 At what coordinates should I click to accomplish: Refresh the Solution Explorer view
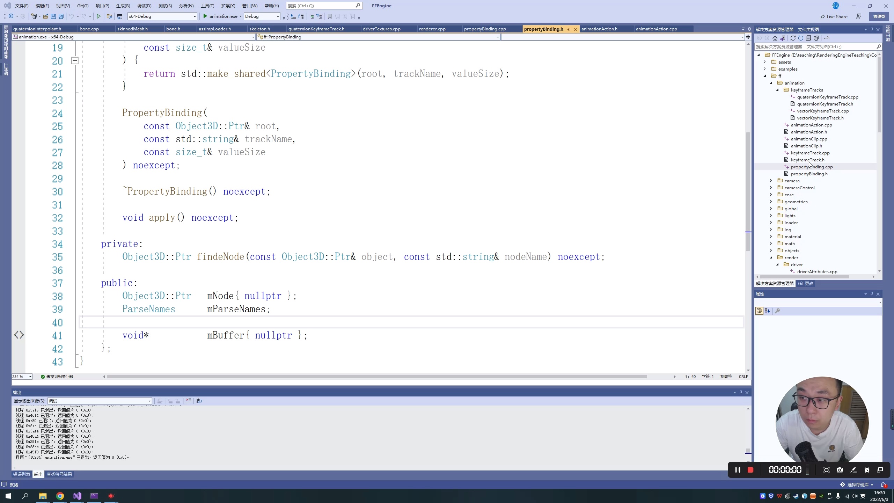(800, 38)
